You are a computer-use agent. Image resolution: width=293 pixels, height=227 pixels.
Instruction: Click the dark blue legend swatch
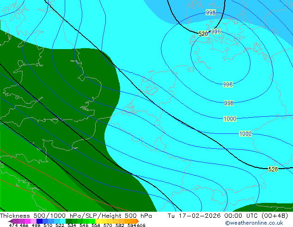pyautogui.click(x=39, y=221)
